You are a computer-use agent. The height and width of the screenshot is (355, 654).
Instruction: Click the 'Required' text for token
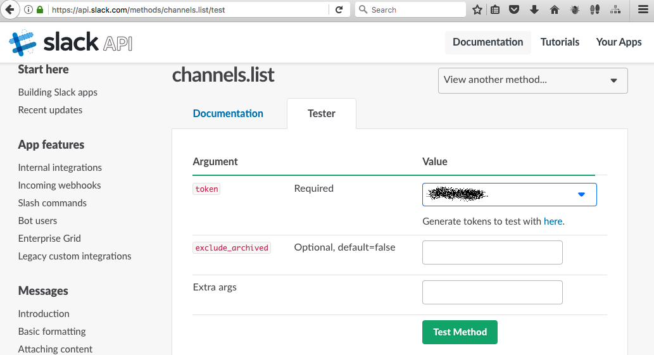tap(313, 189)
